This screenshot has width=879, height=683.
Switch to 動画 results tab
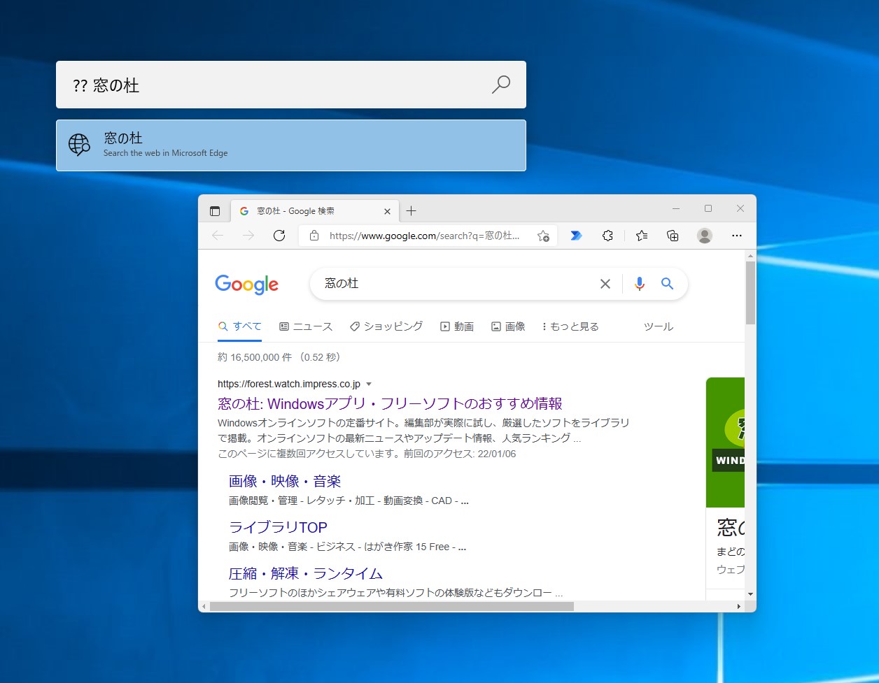pyautogui.click(x=457, y=326)
